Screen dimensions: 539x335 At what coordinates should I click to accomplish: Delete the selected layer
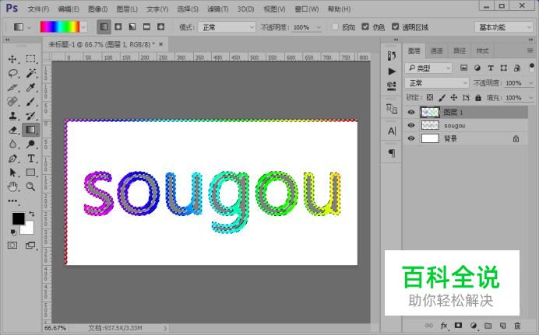(517, 326)
